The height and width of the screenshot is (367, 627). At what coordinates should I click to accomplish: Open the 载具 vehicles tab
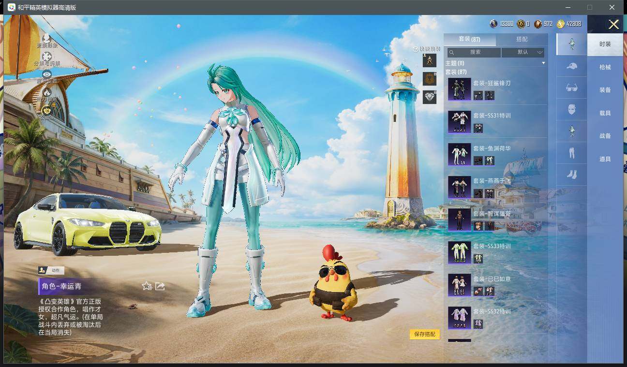(x=605, y=113)
